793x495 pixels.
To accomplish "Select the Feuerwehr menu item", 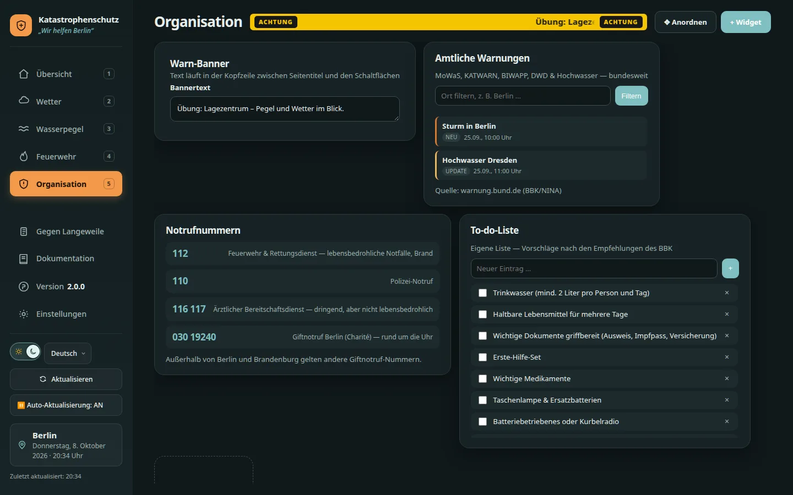I will [66, 156].
